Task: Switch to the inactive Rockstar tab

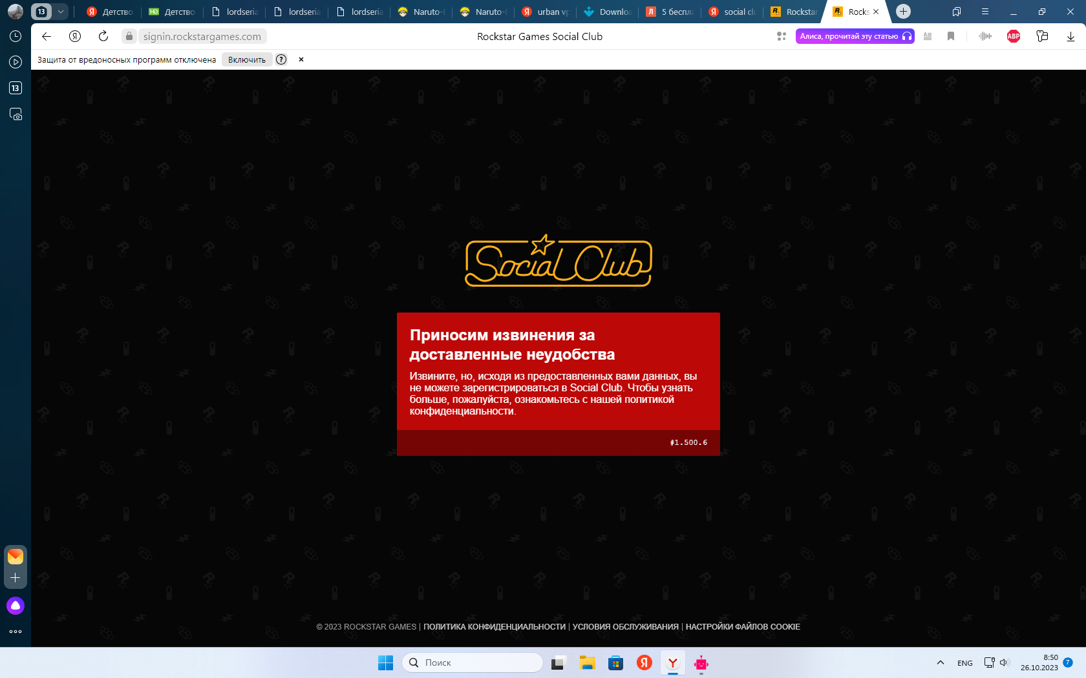Action: pyautogui.click(x=794, y=12)
